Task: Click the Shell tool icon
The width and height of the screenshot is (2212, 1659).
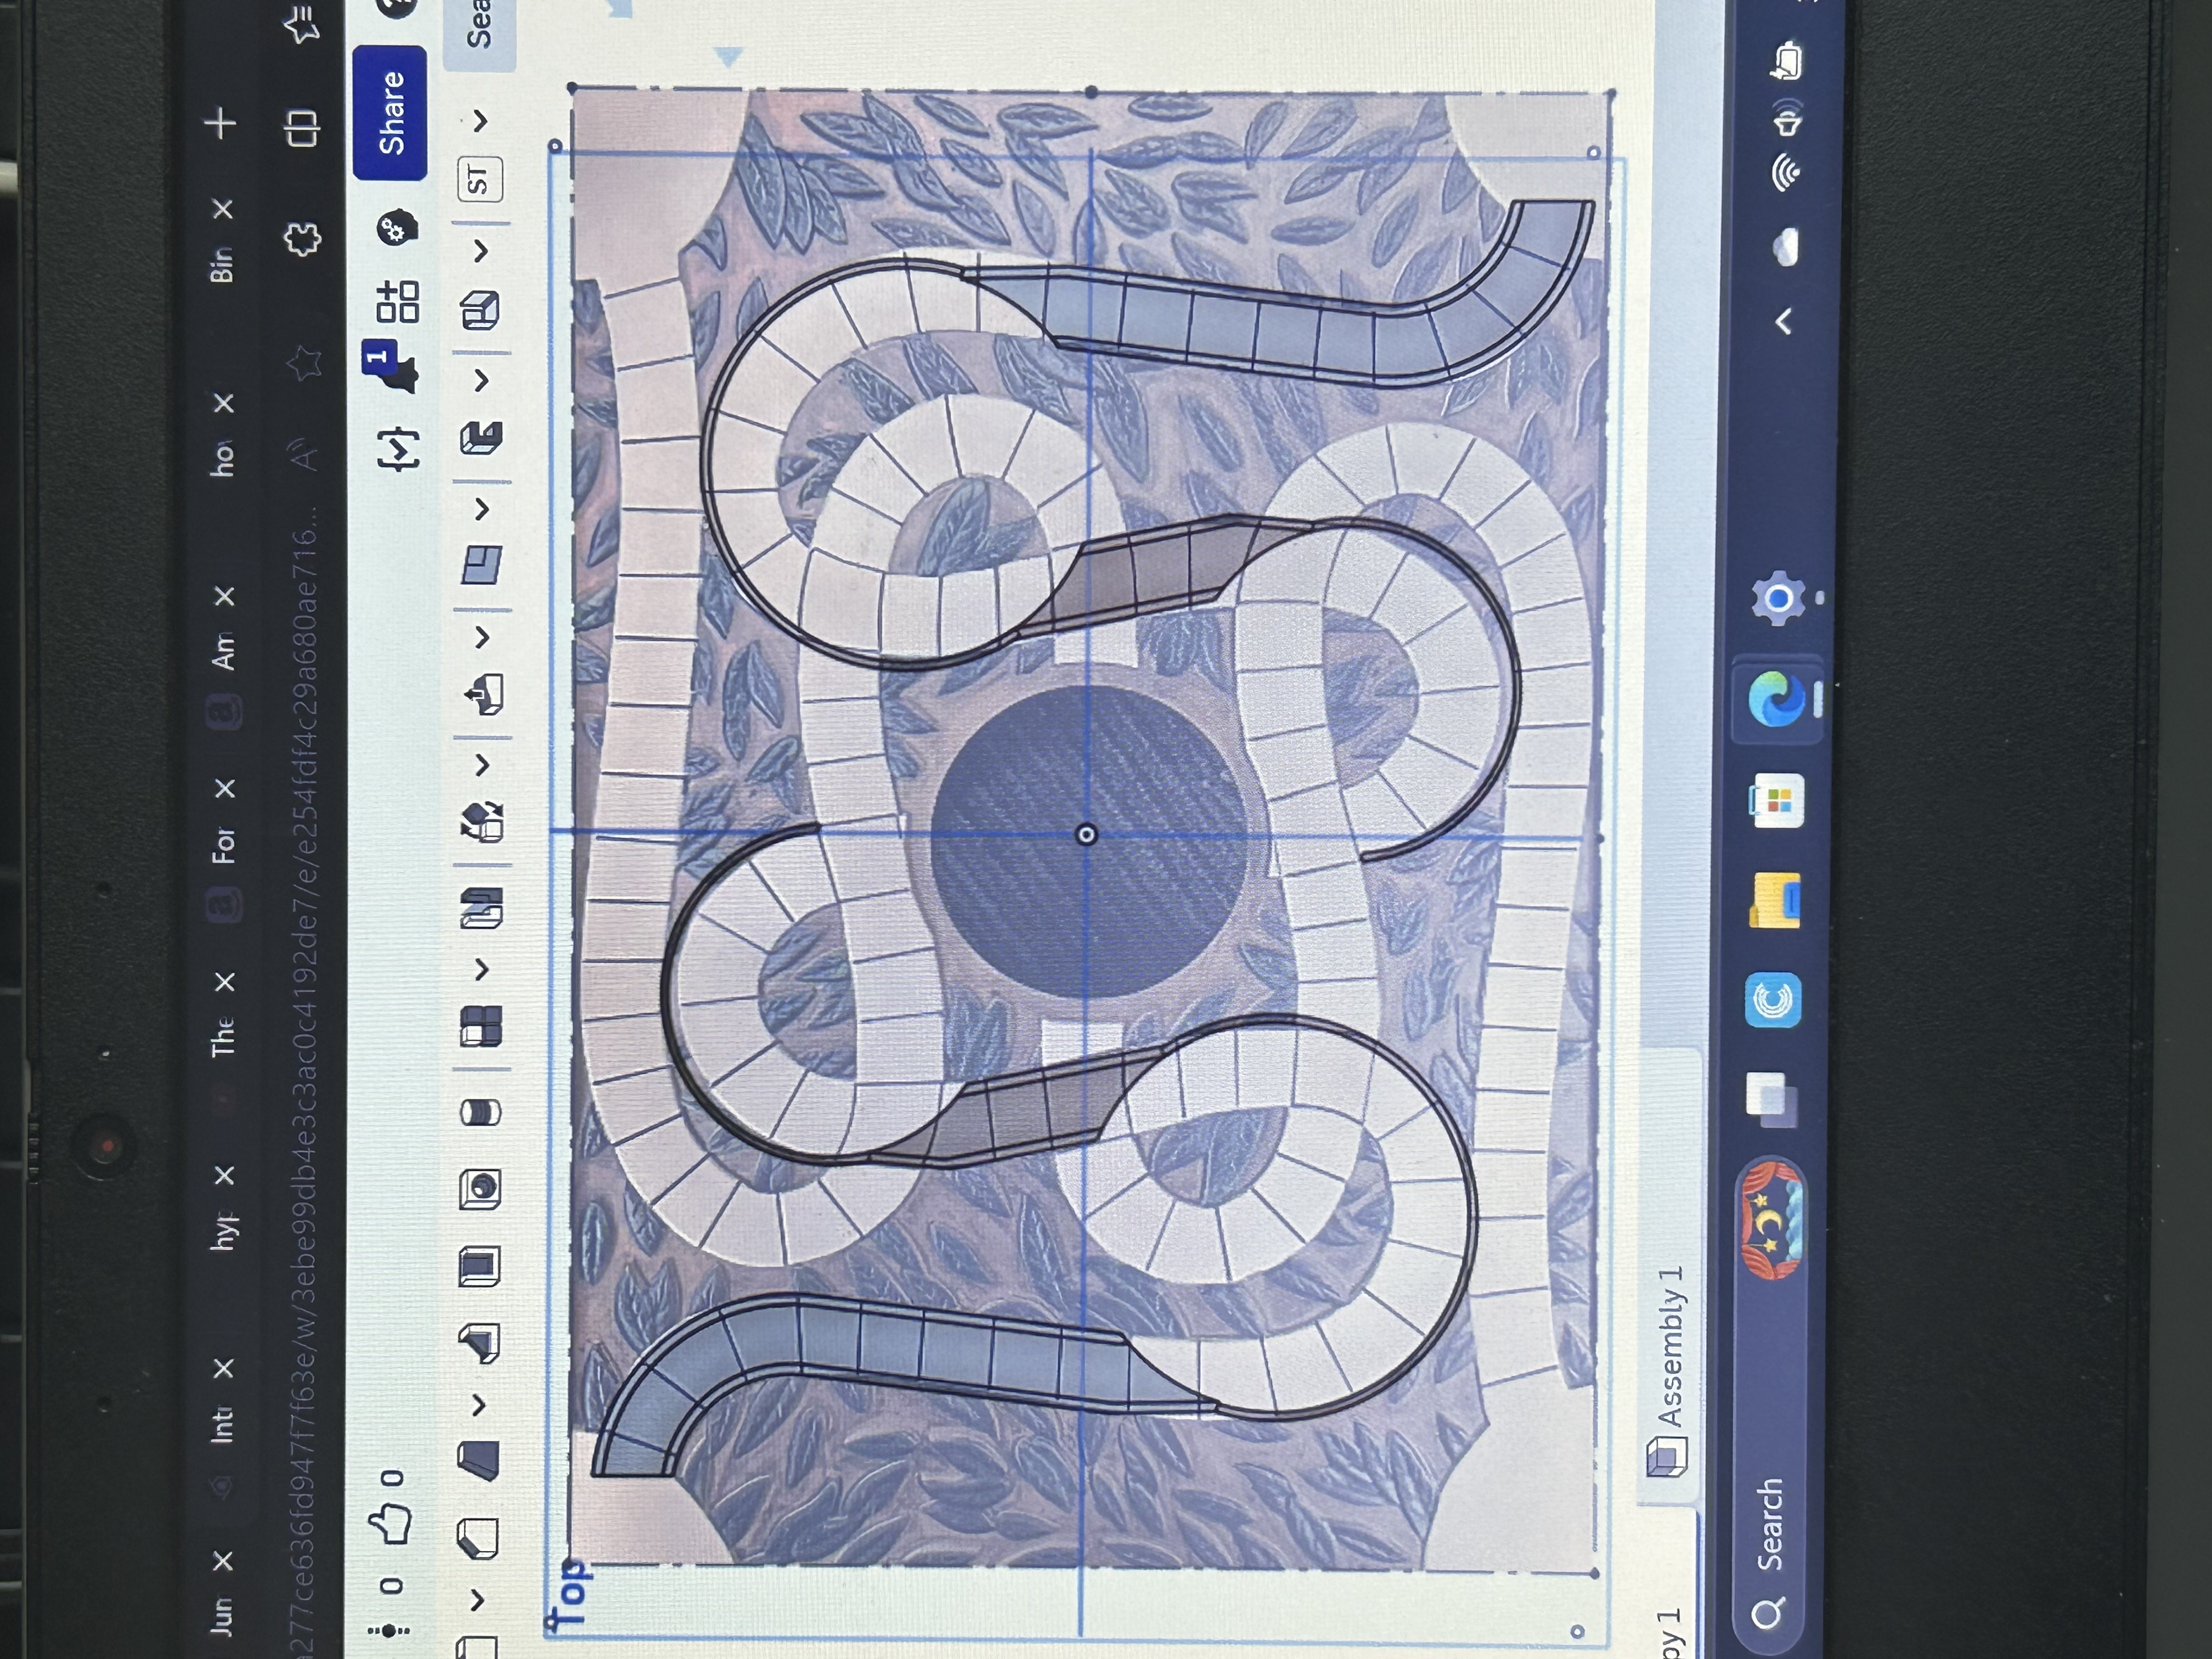Action: (x=480, y=1266)
